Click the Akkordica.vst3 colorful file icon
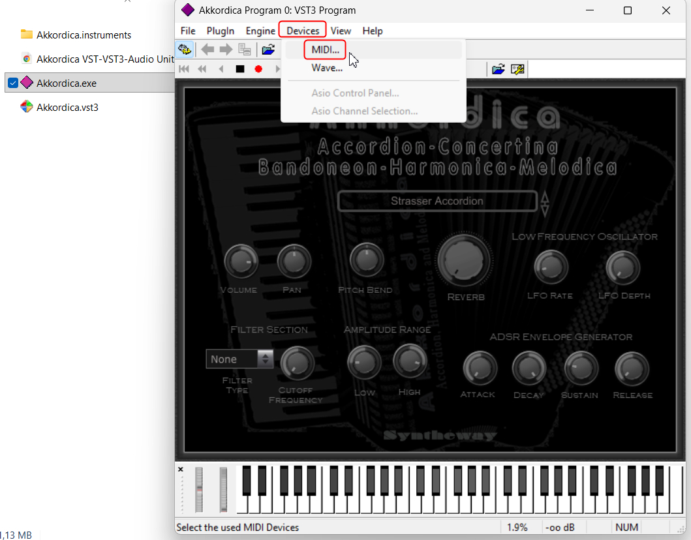Screen dimensions: 691x540 tap(27, 106)
